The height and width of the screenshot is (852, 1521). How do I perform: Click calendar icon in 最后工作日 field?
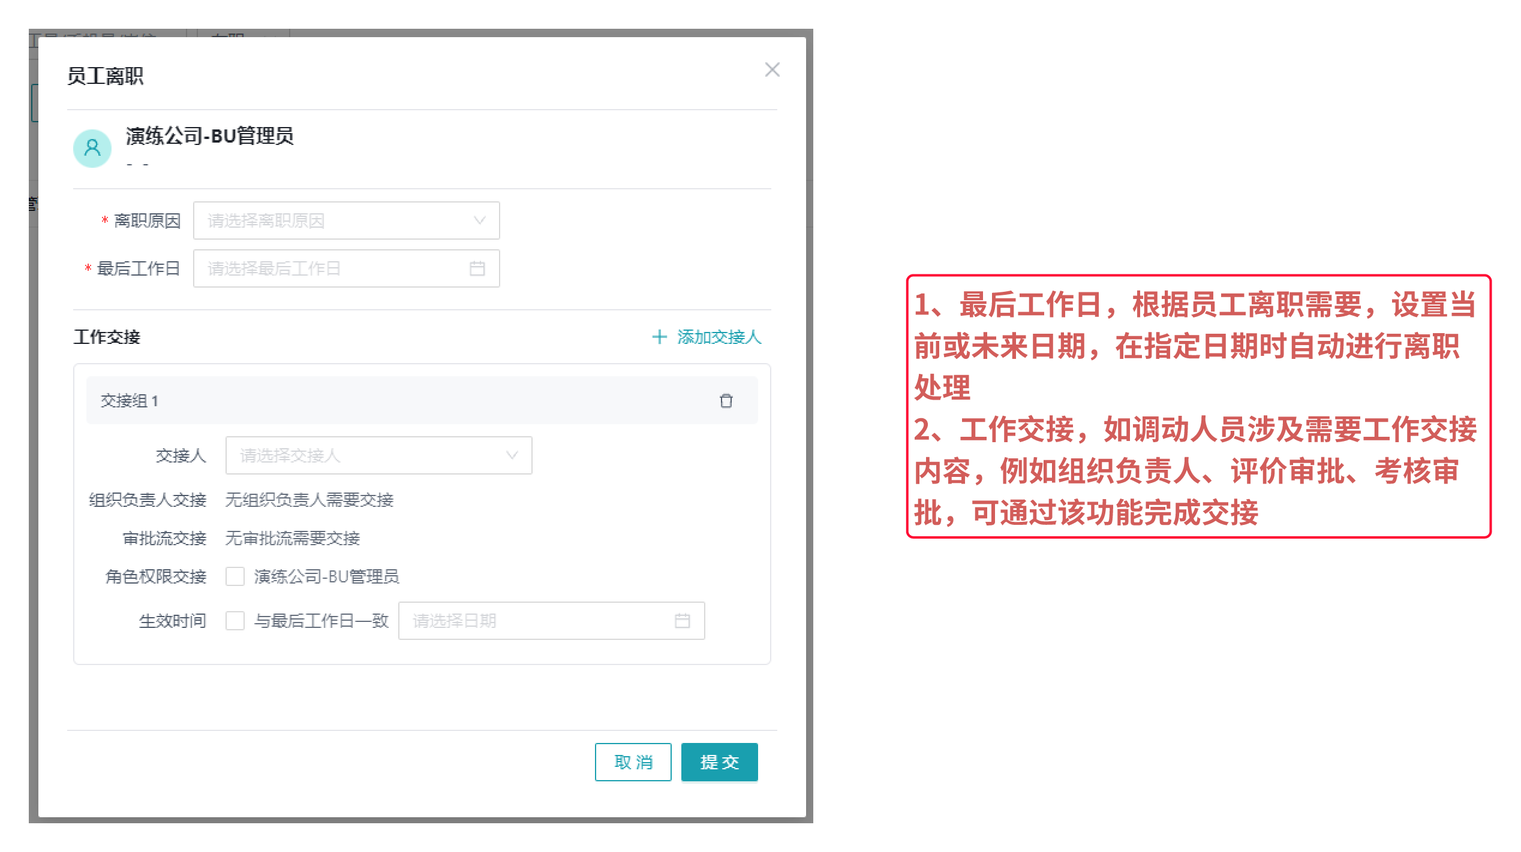tap(477, 268)
